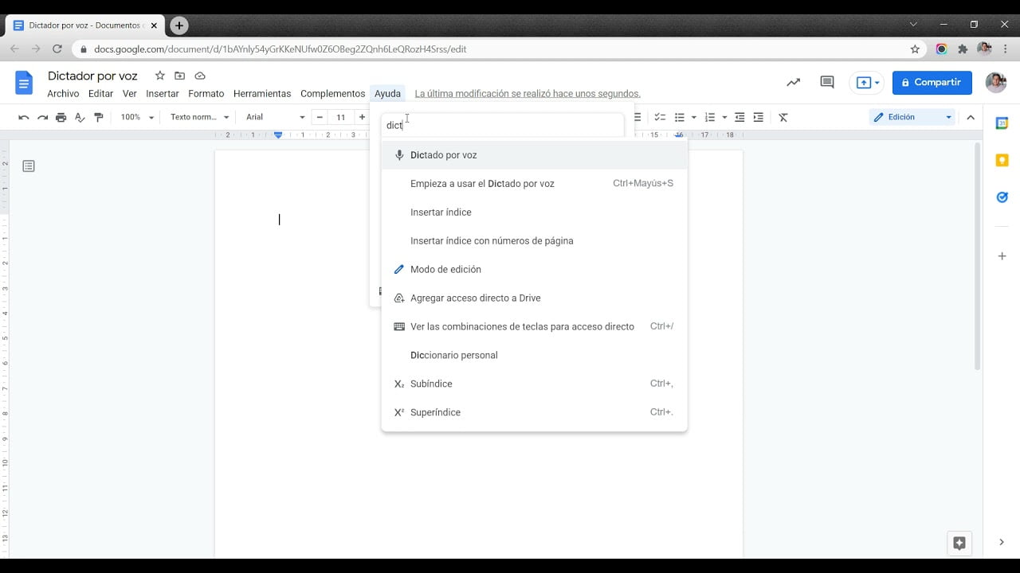This screenshot has height=573, width=1020.
Task: Click the Redo arrow in toolbar
Action: click(x=42, y=117)
